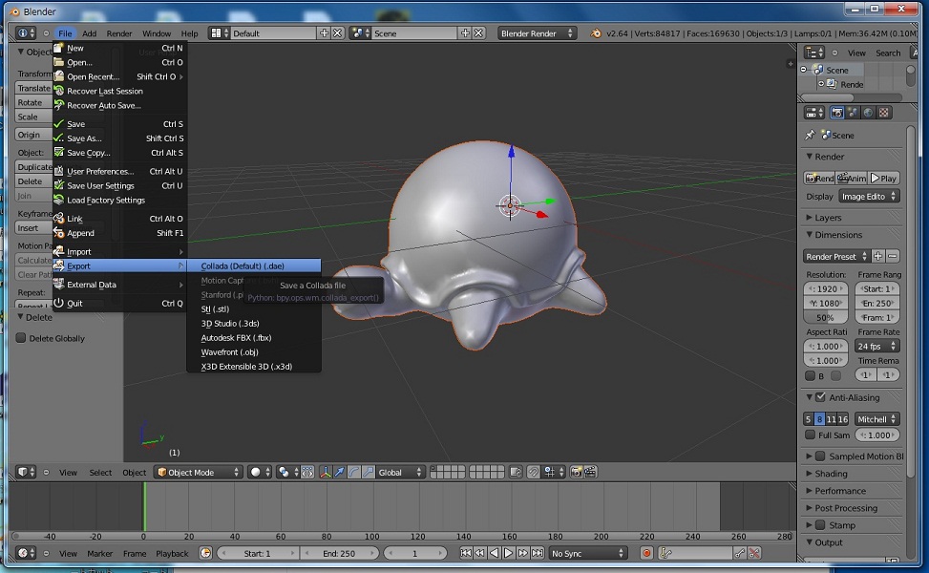Click the record keyframe button in timeline
The width and height of the screenshot is (929, 573).
tap(646, 553)
